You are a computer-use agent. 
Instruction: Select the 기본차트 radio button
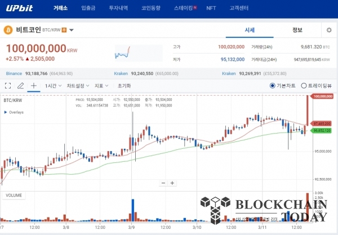click(273, 86)
